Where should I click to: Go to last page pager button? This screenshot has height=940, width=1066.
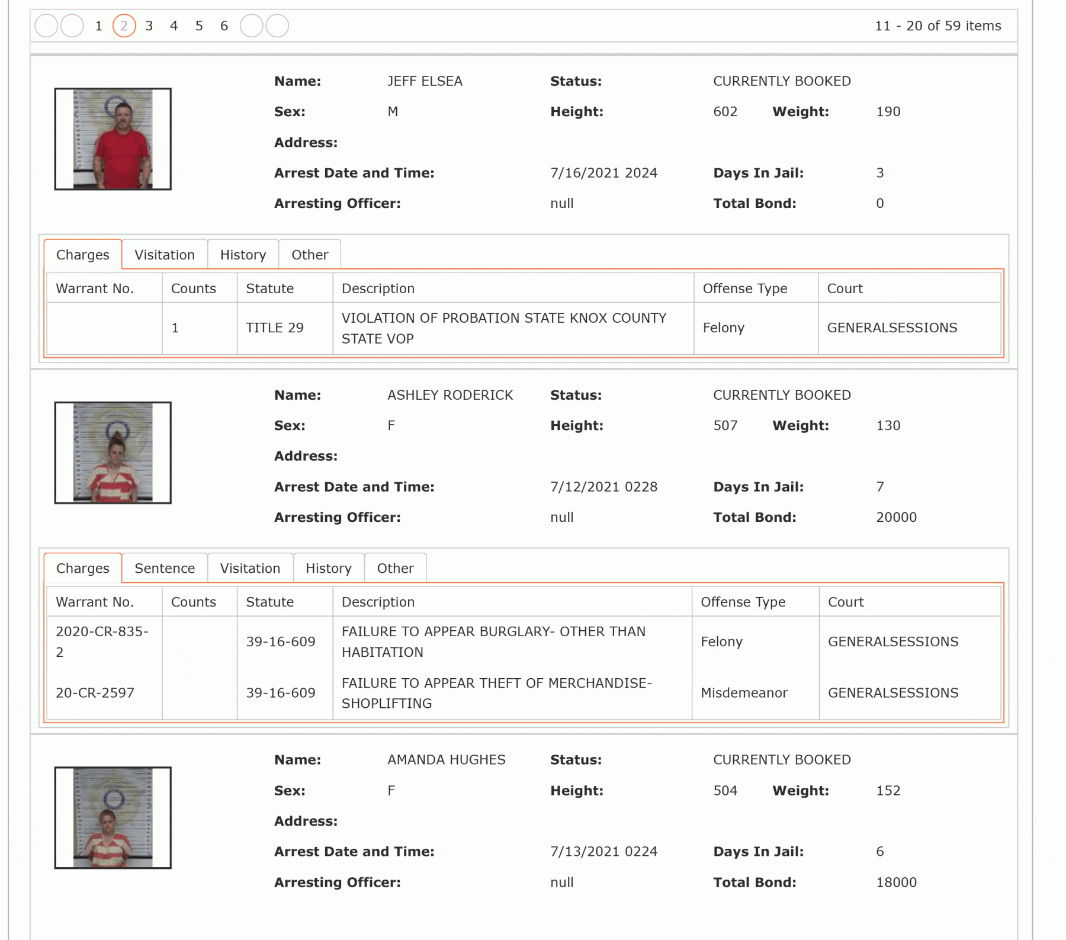277,26
